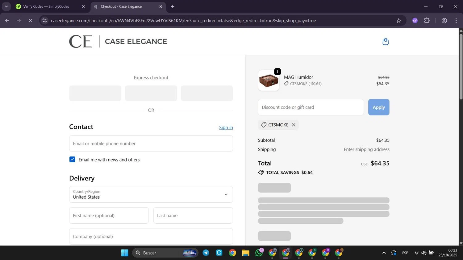463x260 pixels.
Task: Click the sync icon in system tray
Action: [394, 253]
